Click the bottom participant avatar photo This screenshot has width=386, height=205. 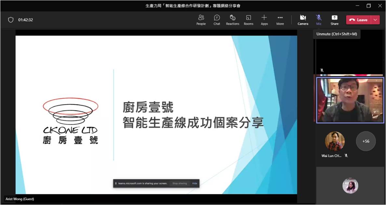350,186
